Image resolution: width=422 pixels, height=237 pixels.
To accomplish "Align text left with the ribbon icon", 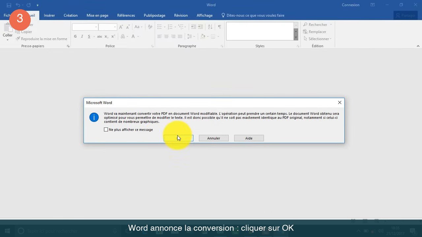I will pyautogui.click(x=160, y=37).
